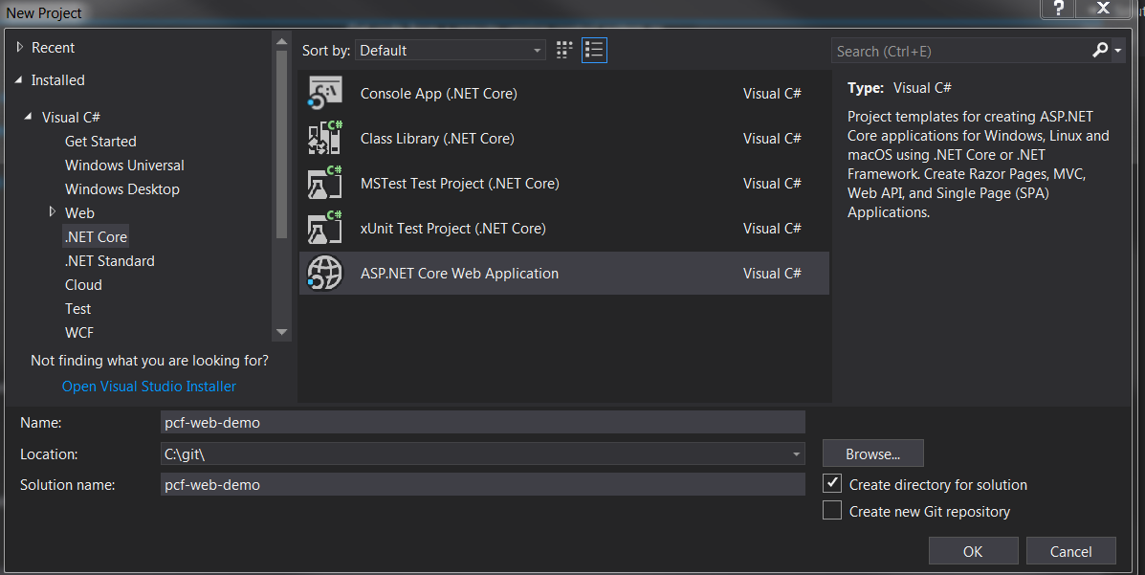Open the search options dropdown arrow
This screenshot has width=1145, height=575.
click(x=1118, y=51)
